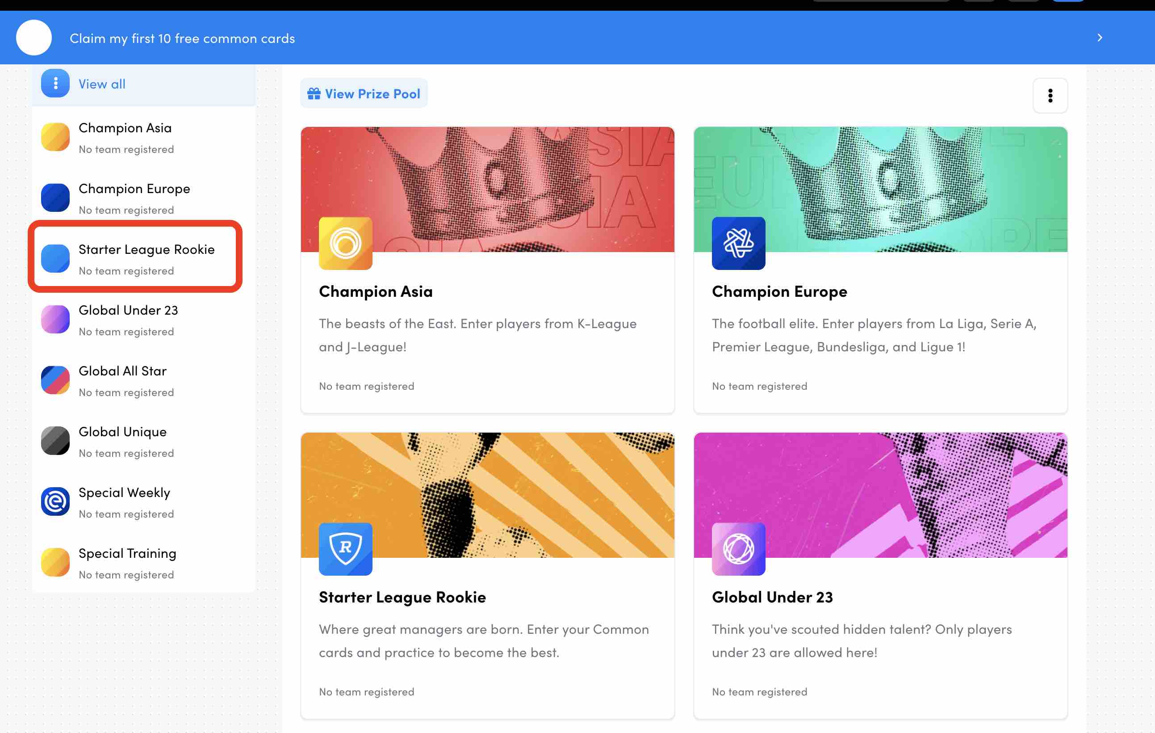
Task: Click 'The beasts of the East' description
Action: [478, 335]
